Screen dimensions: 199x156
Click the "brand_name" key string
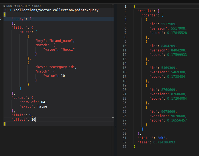[62, 41]
